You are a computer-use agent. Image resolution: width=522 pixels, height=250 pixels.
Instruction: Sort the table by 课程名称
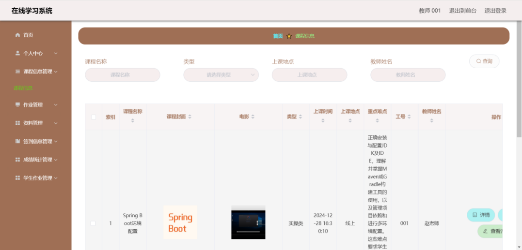pyautogui.click(x=132, y=120)
